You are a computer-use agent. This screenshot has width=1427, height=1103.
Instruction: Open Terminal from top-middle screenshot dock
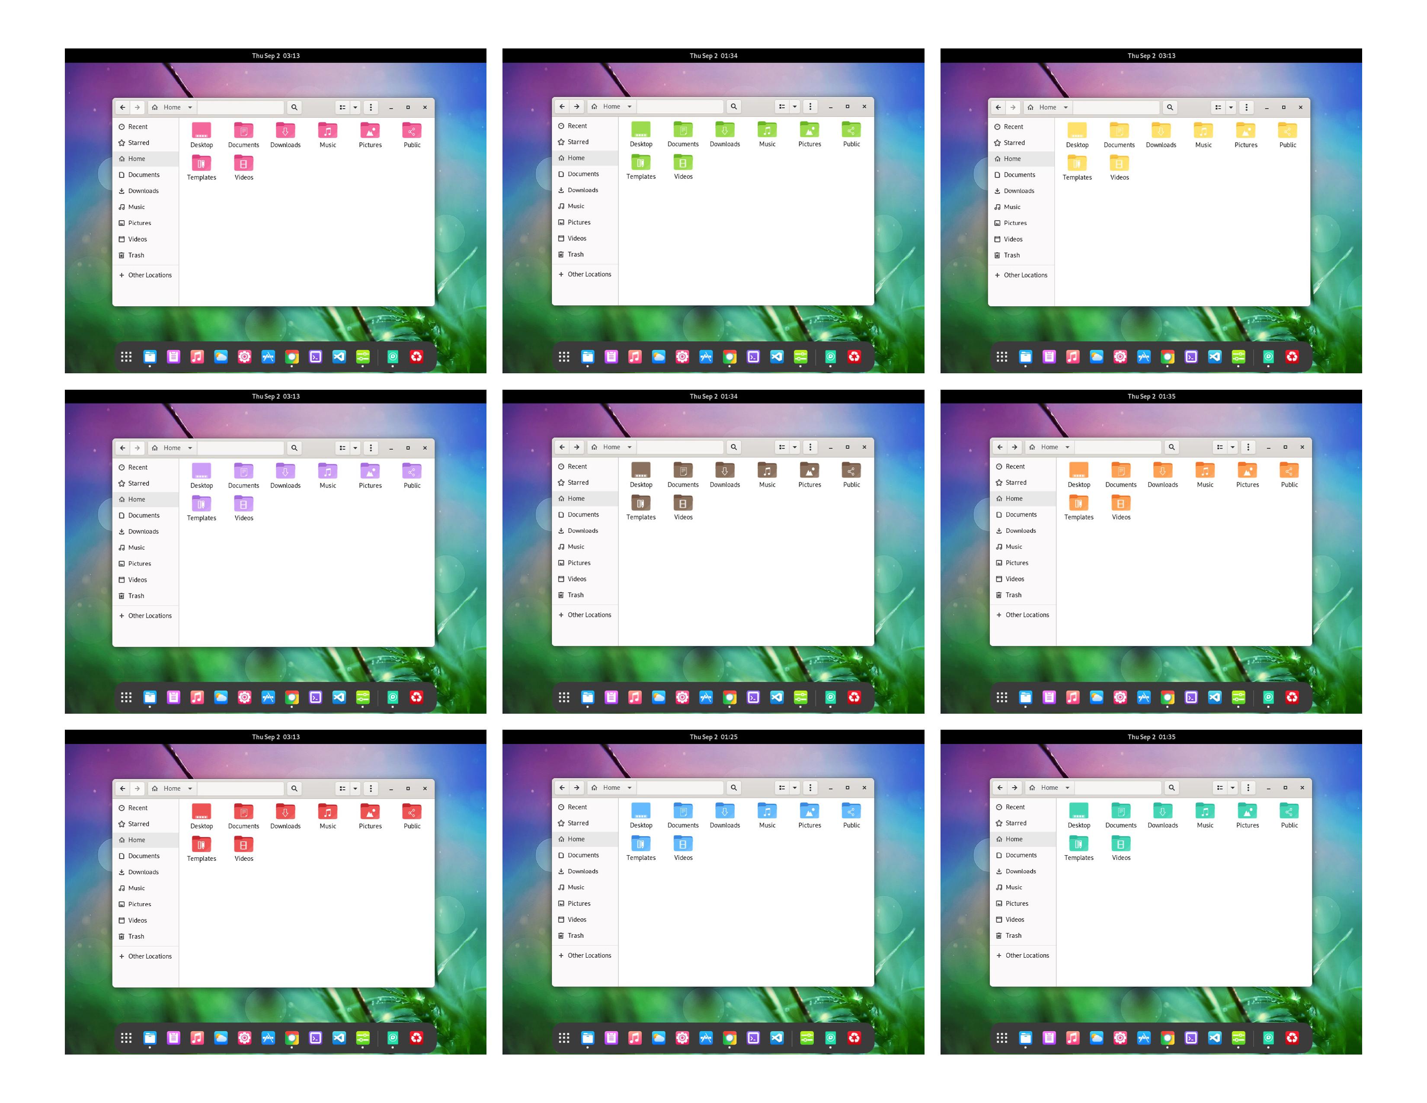pos(753,357)
